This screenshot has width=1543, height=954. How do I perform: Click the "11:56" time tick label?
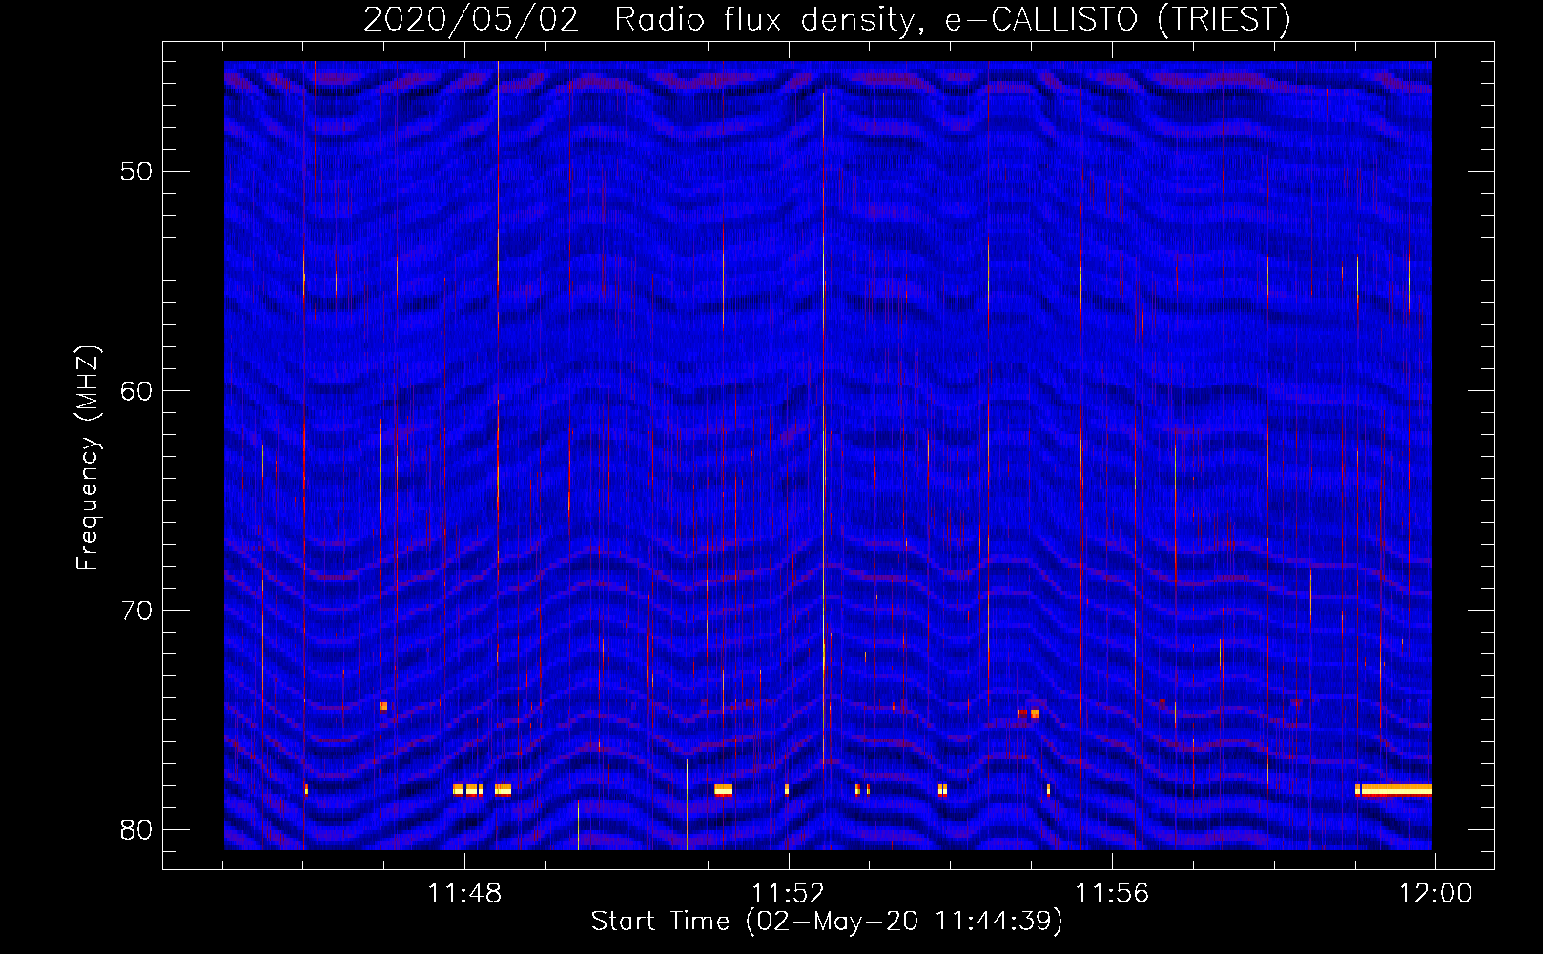[x=1112, y=894]
